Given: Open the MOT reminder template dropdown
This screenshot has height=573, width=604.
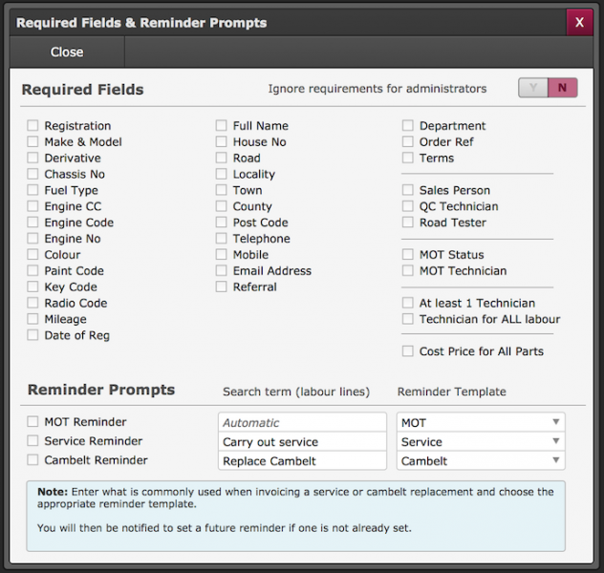Looking at the screenshot, I should [481, 423].
